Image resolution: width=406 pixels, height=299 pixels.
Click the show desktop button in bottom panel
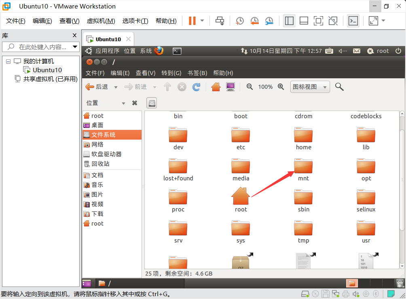[x=87, y=284]
